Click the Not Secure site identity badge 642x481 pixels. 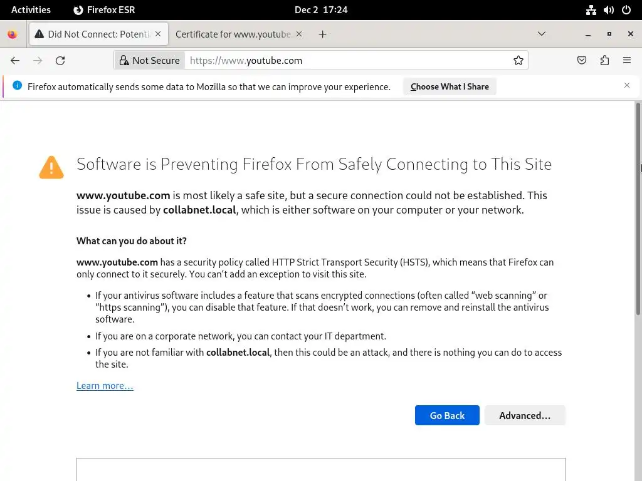pos(149,61)
